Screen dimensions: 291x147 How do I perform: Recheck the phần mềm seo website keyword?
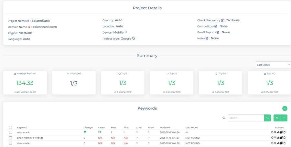pos(272,138)
